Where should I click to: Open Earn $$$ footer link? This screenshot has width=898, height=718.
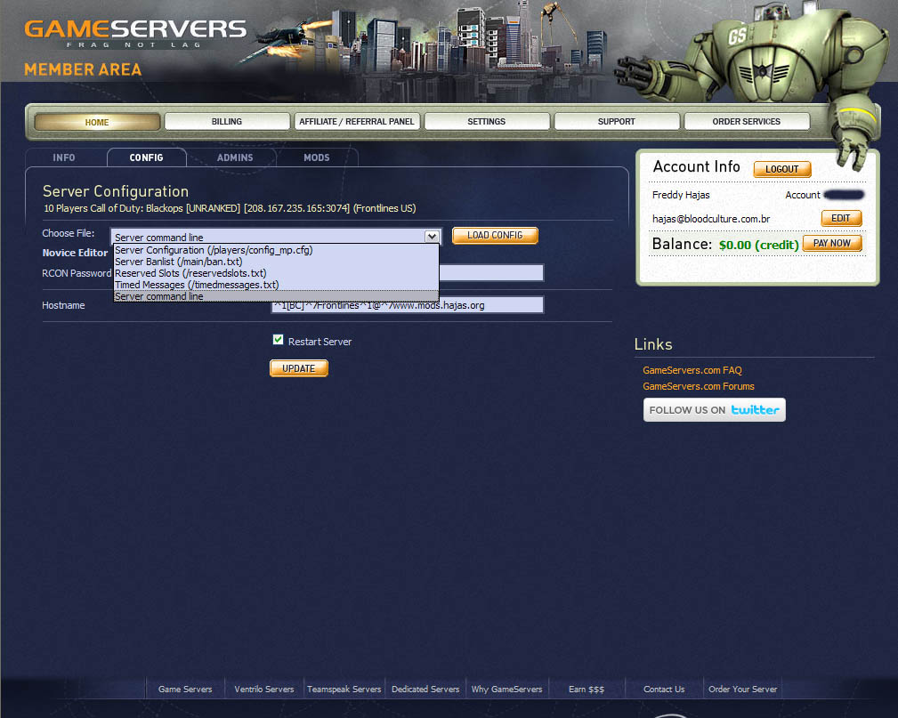click(587, 689)
